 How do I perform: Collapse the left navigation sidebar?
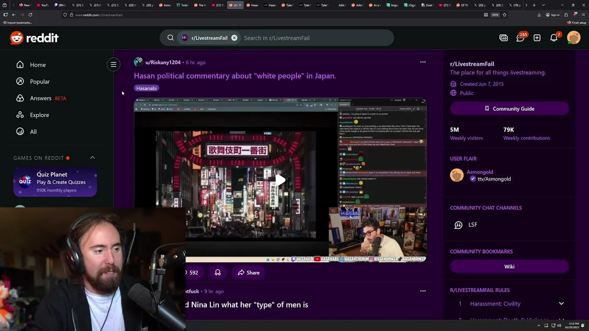point(113,64)
